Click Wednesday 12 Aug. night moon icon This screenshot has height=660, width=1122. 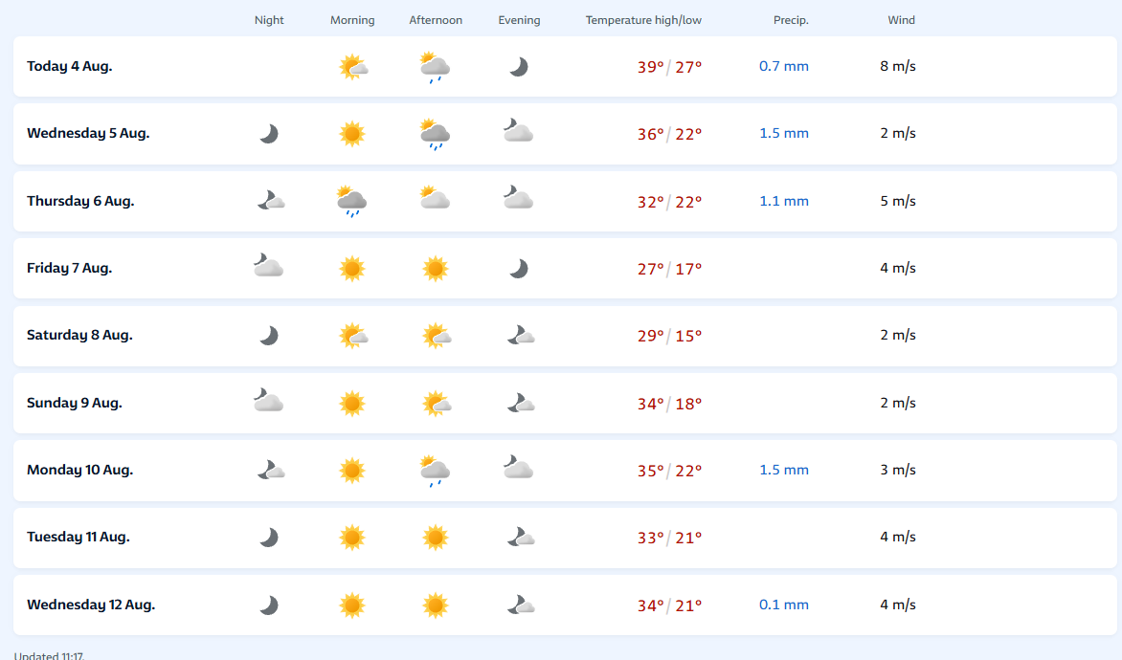pos(269,605)
